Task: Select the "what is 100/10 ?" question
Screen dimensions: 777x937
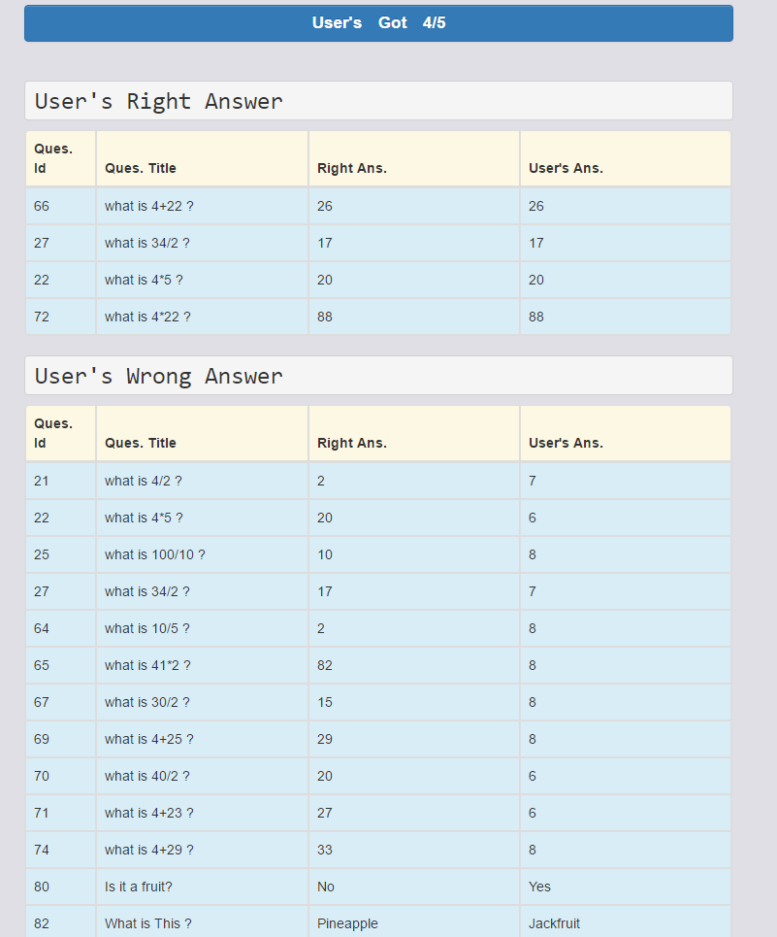Action: click(155, 554)
